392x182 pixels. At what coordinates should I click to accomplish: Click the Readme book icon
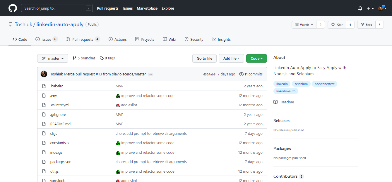coord(275,102)
